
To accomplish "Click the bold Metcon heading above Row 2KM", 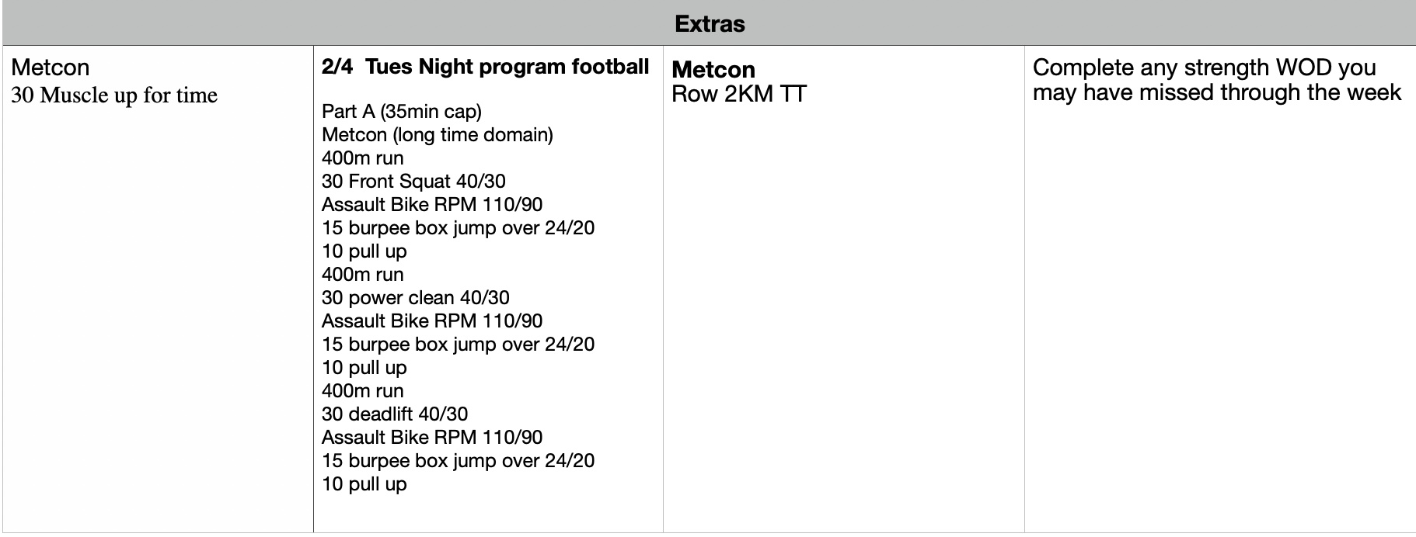I will pyautogui.click(x=713, y=70).
